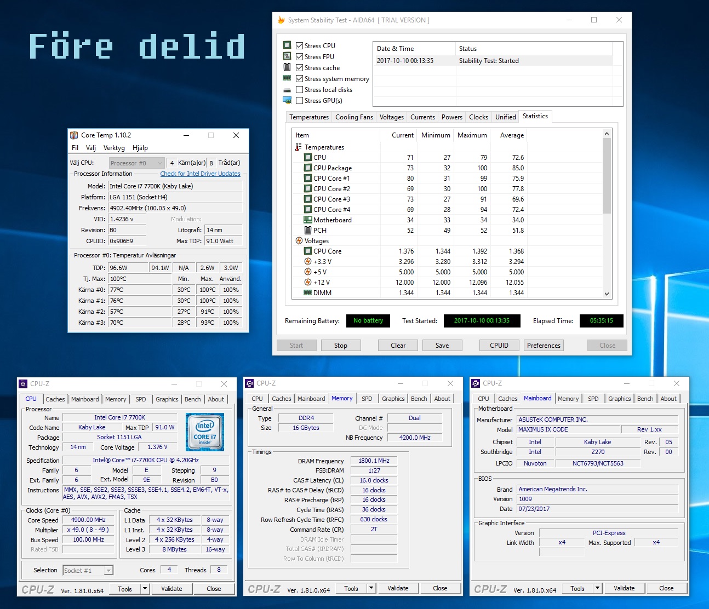
Task: Switch to Graphics tab in Memory CPU-Z window
Action: click(393, 399)
